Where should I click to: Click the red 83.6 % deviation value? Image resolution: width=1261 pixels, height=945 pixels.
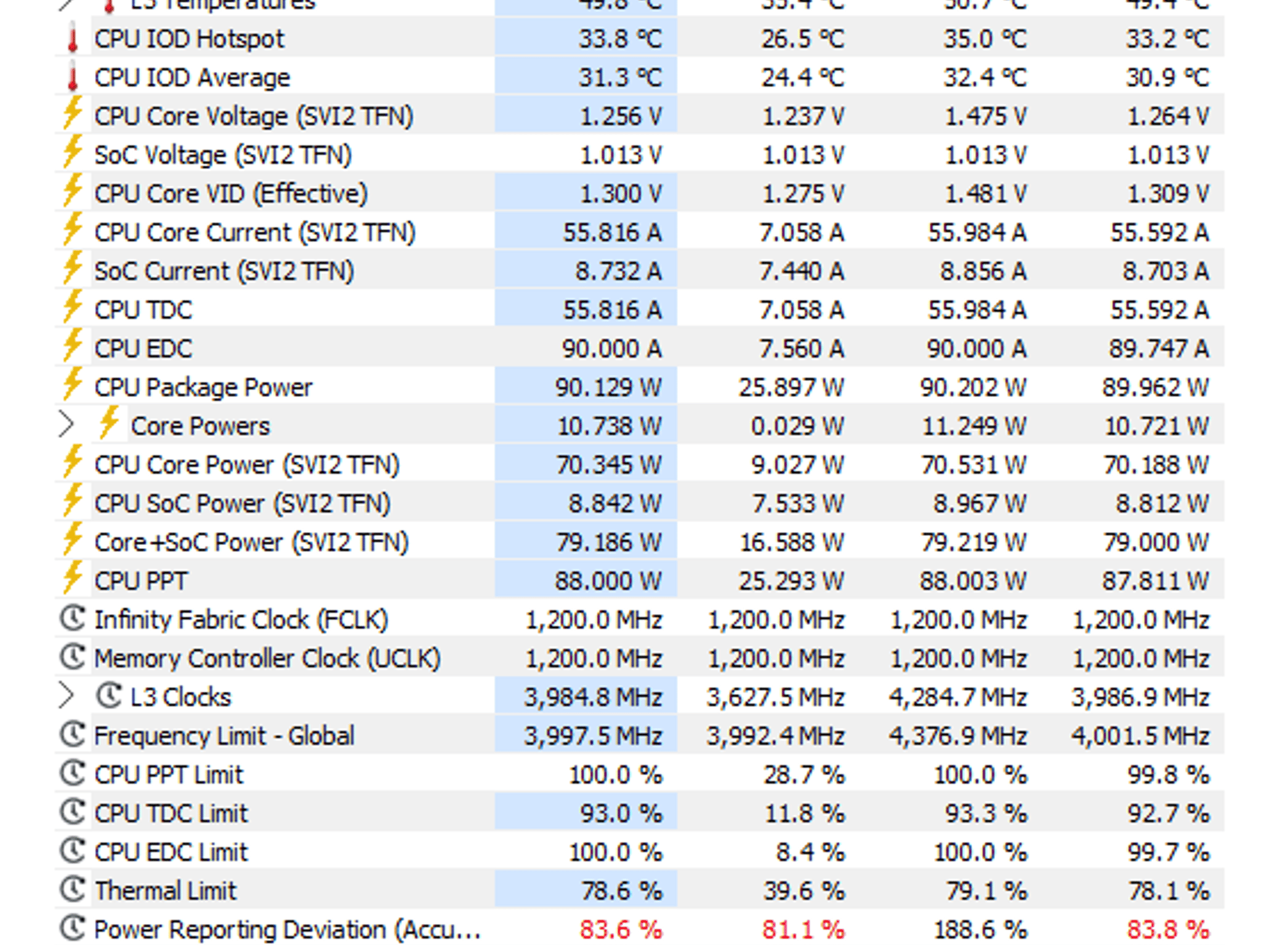click(x=621, y=930)
